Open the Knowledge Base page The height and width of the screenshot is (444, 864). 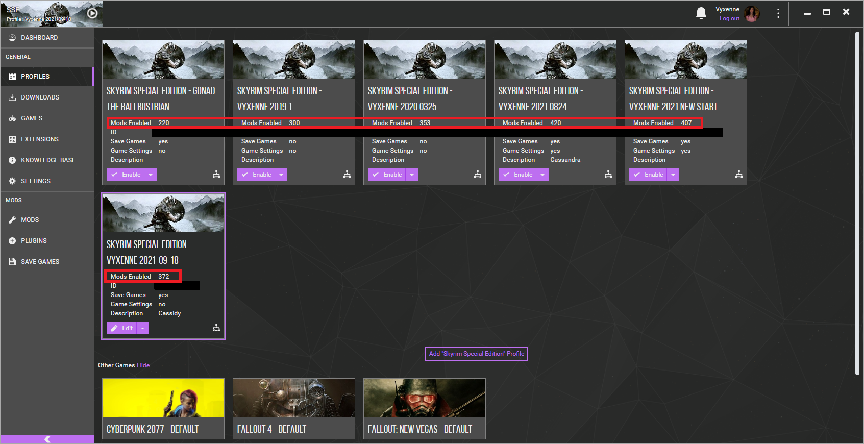(47, 160)
